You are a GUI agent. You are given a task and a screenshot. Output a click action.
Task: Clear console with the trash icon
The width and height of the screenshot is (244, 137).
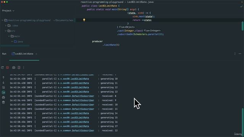[3, 102]
